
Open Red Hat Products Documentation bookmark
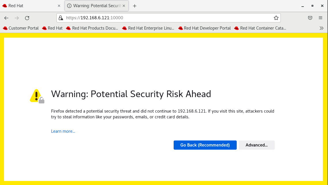[92, 28]
